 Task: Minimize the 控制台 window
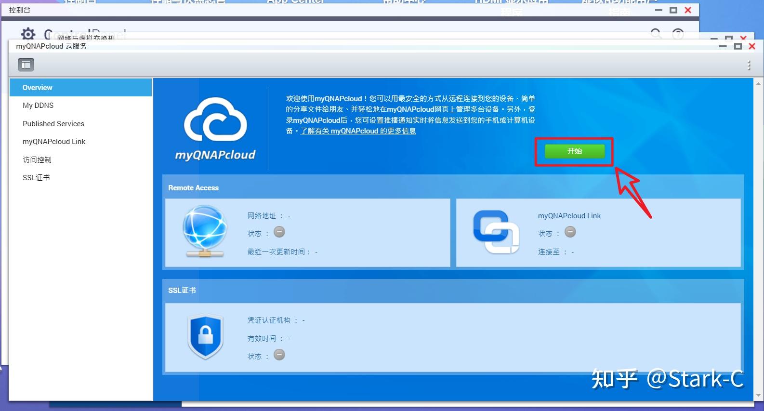click(x=659, y=10)
